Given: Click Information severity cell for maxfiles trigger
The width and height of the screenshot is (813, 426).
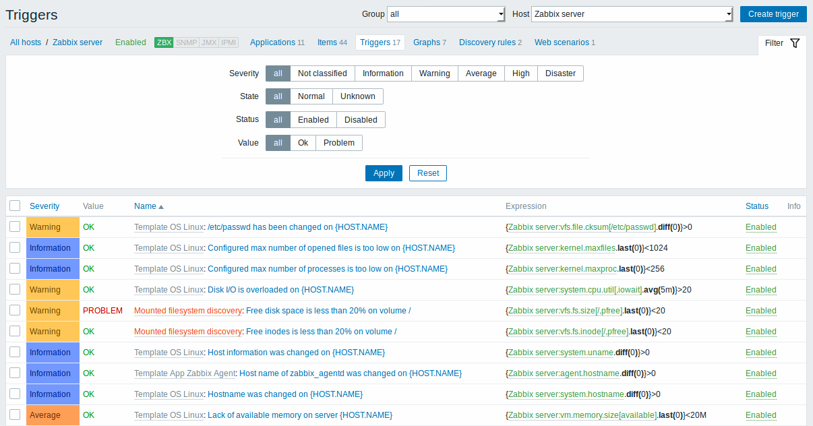Looking at the screenshot, I should click(53, 248).
